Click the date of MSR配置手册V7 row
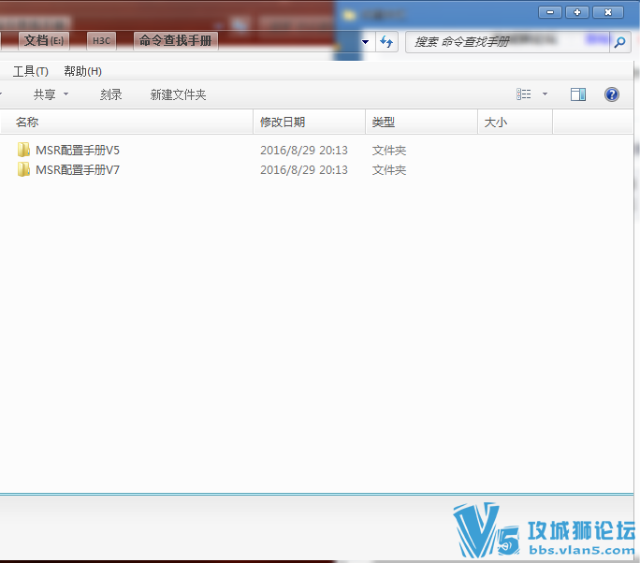 click(304, 169)
